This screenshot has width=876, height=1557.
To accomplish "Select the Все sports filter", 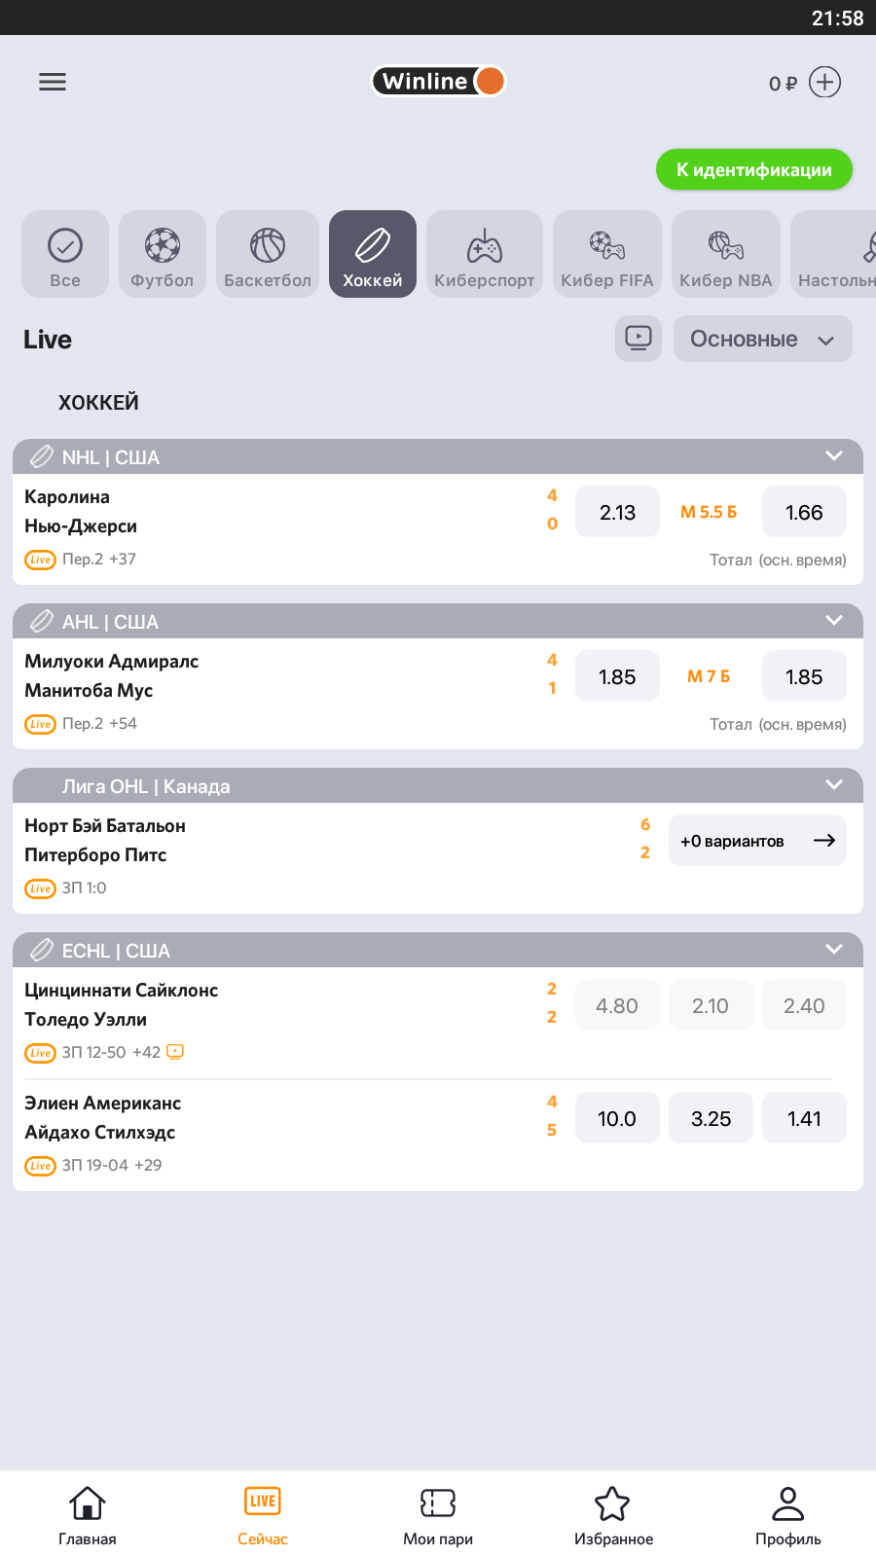I will (x=65, y=254).
